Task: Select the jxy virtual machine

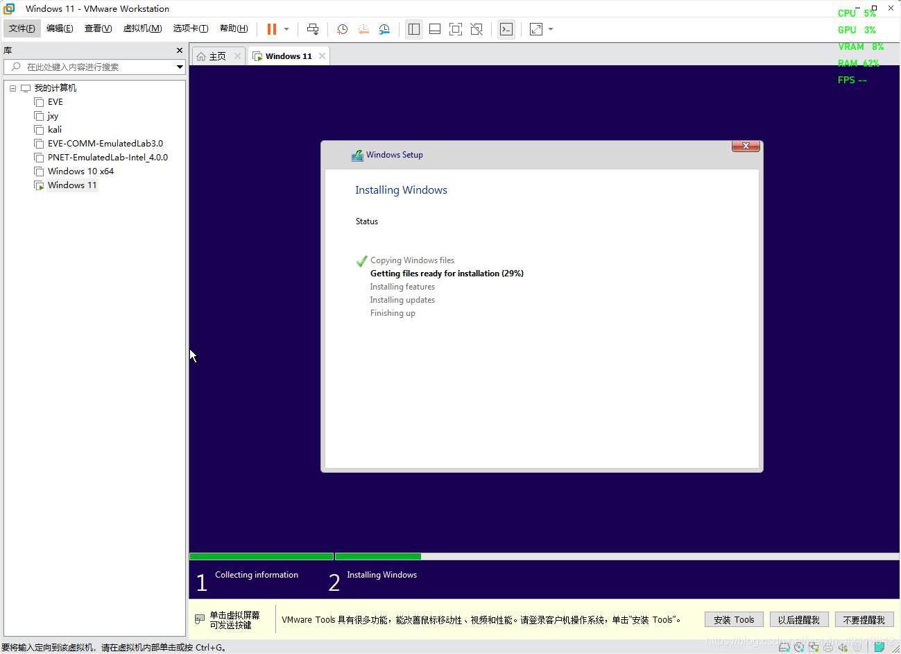Action: (53, 116)
